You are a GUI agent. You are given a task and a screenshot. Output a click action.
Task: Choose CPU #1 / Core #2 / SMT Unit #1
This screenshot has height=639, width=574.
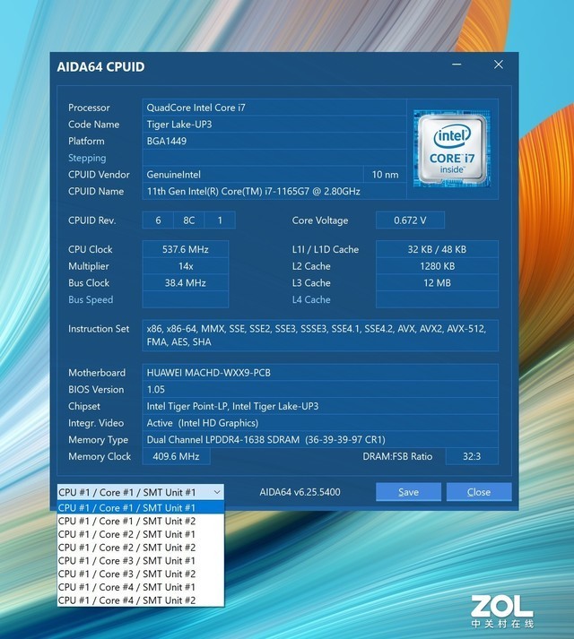(x=140, y=534)
